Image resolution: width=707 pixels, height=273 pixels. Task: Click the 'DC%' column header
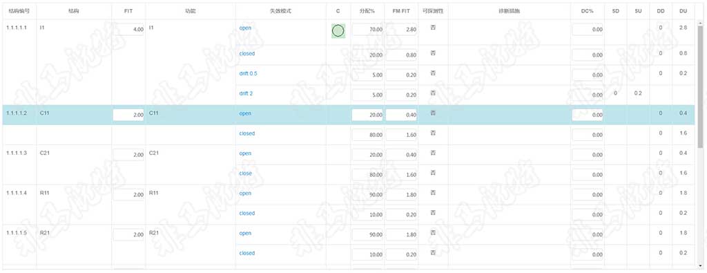coord(588,11)
